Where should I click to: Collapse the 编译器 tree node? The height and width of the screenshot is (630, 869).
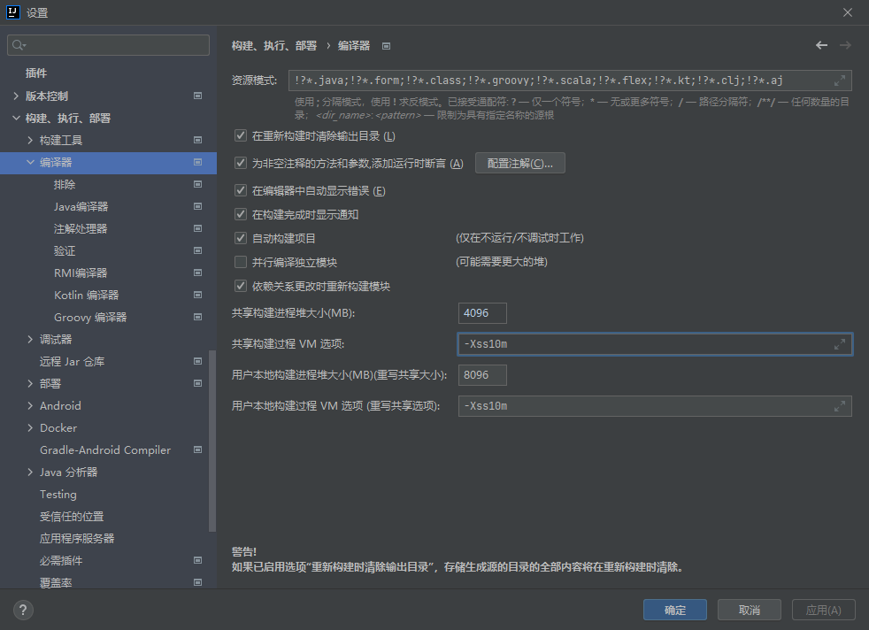31,163
